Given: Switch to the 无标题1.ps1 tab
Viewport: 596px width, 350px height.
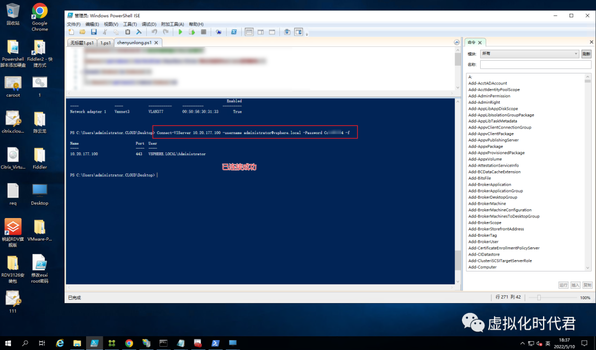Looking at the screenshot, I should [82, 43].
